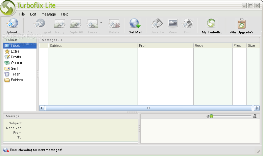Click the Turboflix logo in title bar
The image size is (263, 156).
(x=8, y=8)
